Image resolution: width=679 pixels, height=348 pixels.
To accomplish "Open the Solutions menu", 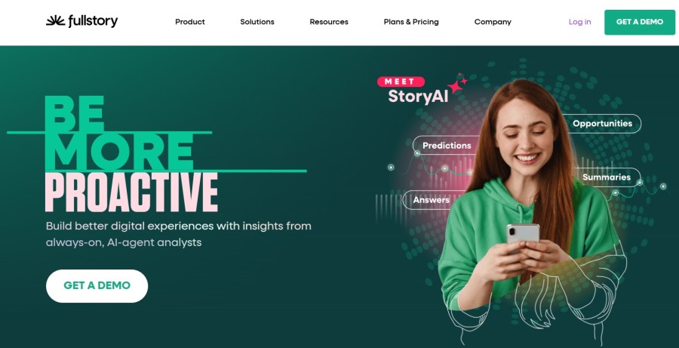I will pos(257,22).
